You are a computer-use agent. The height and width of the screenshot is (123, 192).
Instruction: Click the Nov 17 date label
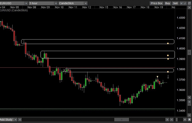[x=131, y=7]
